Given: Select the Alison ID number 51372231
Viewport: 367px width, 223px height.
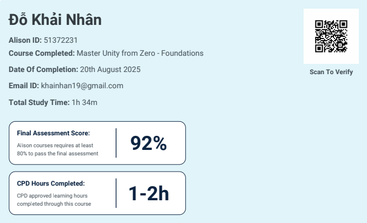Looking at the screenshot, I should 61,40.
